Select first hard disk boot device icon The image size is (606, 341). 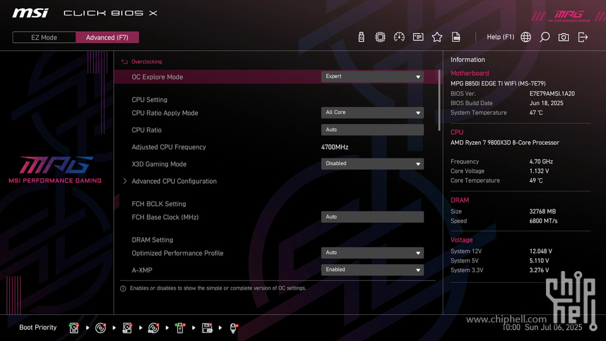[74, 328]
